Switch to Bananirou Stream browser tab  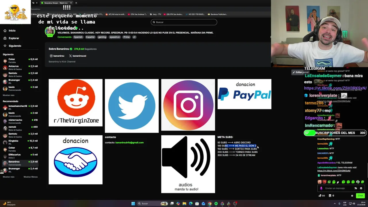coord(56,3)
